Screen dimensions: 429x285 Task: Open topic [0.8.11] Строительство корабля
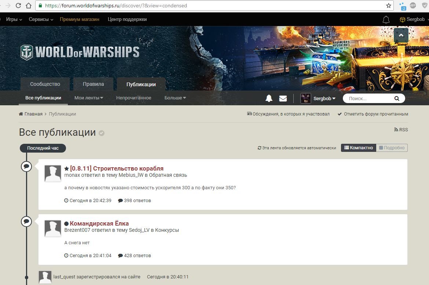(117, 168)
